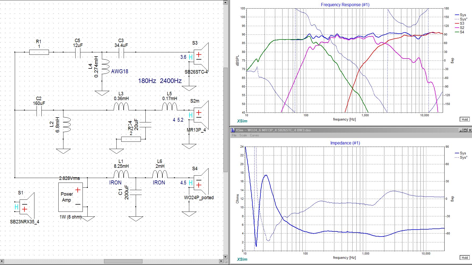Maximize the Impedance graph window

(x=465, y=130)
